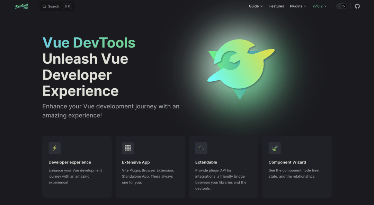
Task: Open the GitHub repository via its icon
Action: click(357, 6)
